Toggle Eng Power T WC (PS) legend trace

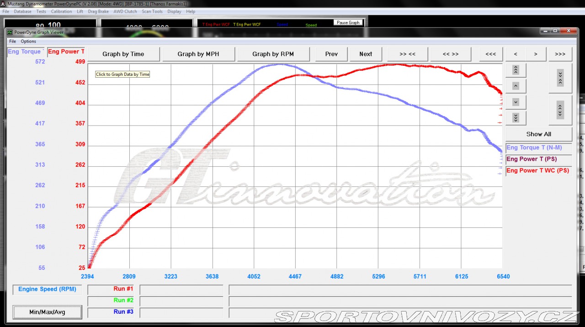(539, 171)
